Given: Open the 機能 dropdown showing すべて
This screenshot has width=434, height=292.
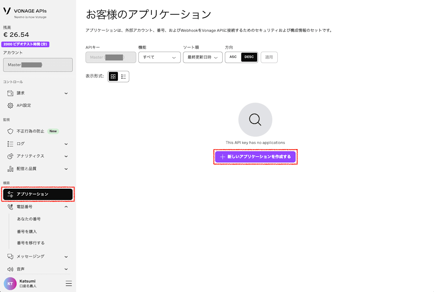Looking at the screenshot, I should (x=159, y=57).
